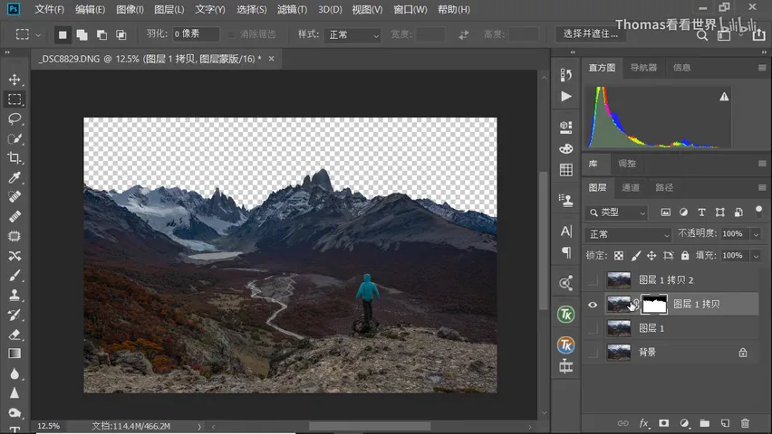Select the Move tool
Screen dimensions: 772x434
coord(14,80)
